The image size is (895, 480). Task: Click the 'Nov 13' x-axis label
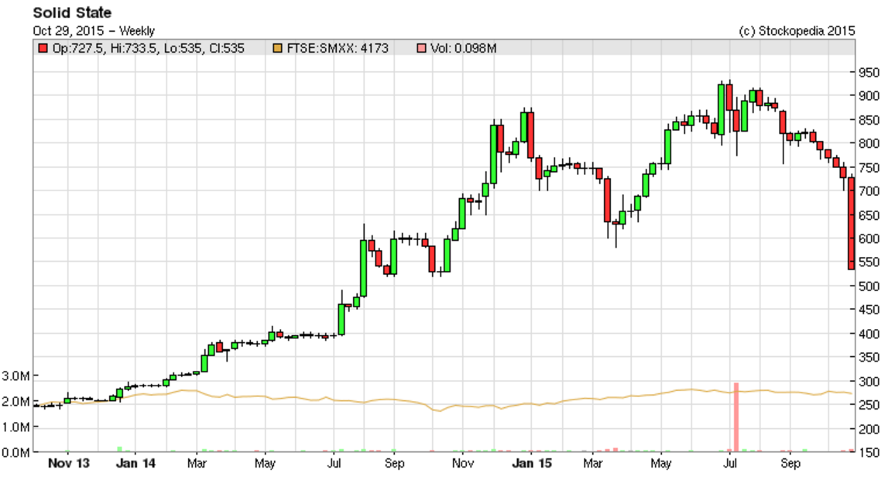point(68,464)
